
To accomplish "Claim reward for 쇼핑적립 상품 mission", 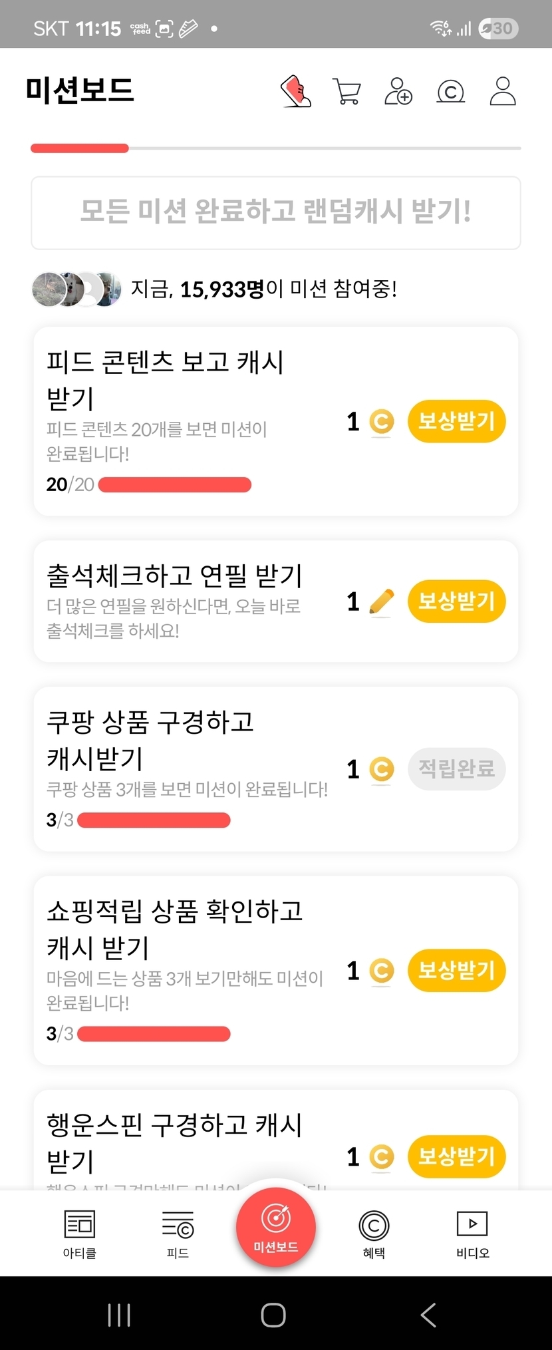I will [x=456, y=971].
